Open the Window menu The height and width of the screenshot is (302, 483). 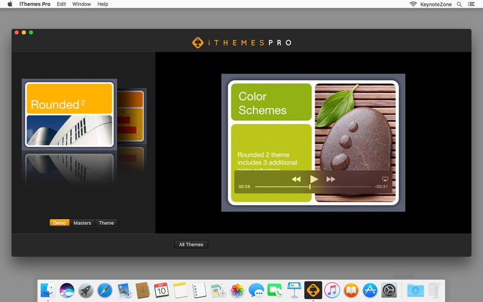click(x=82, y=4)
